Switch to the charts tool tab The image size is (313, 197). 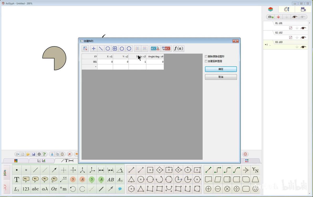click(41, 161)
